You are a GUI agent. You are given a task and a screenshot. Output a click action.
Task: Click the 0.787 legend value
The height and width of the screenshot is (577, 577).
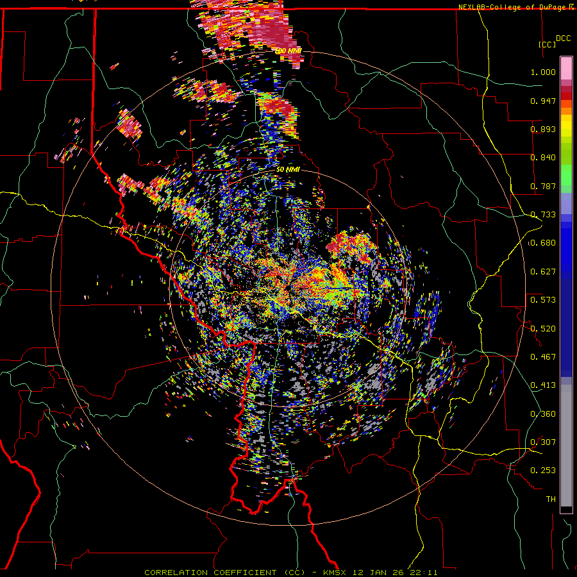point(543,186)
